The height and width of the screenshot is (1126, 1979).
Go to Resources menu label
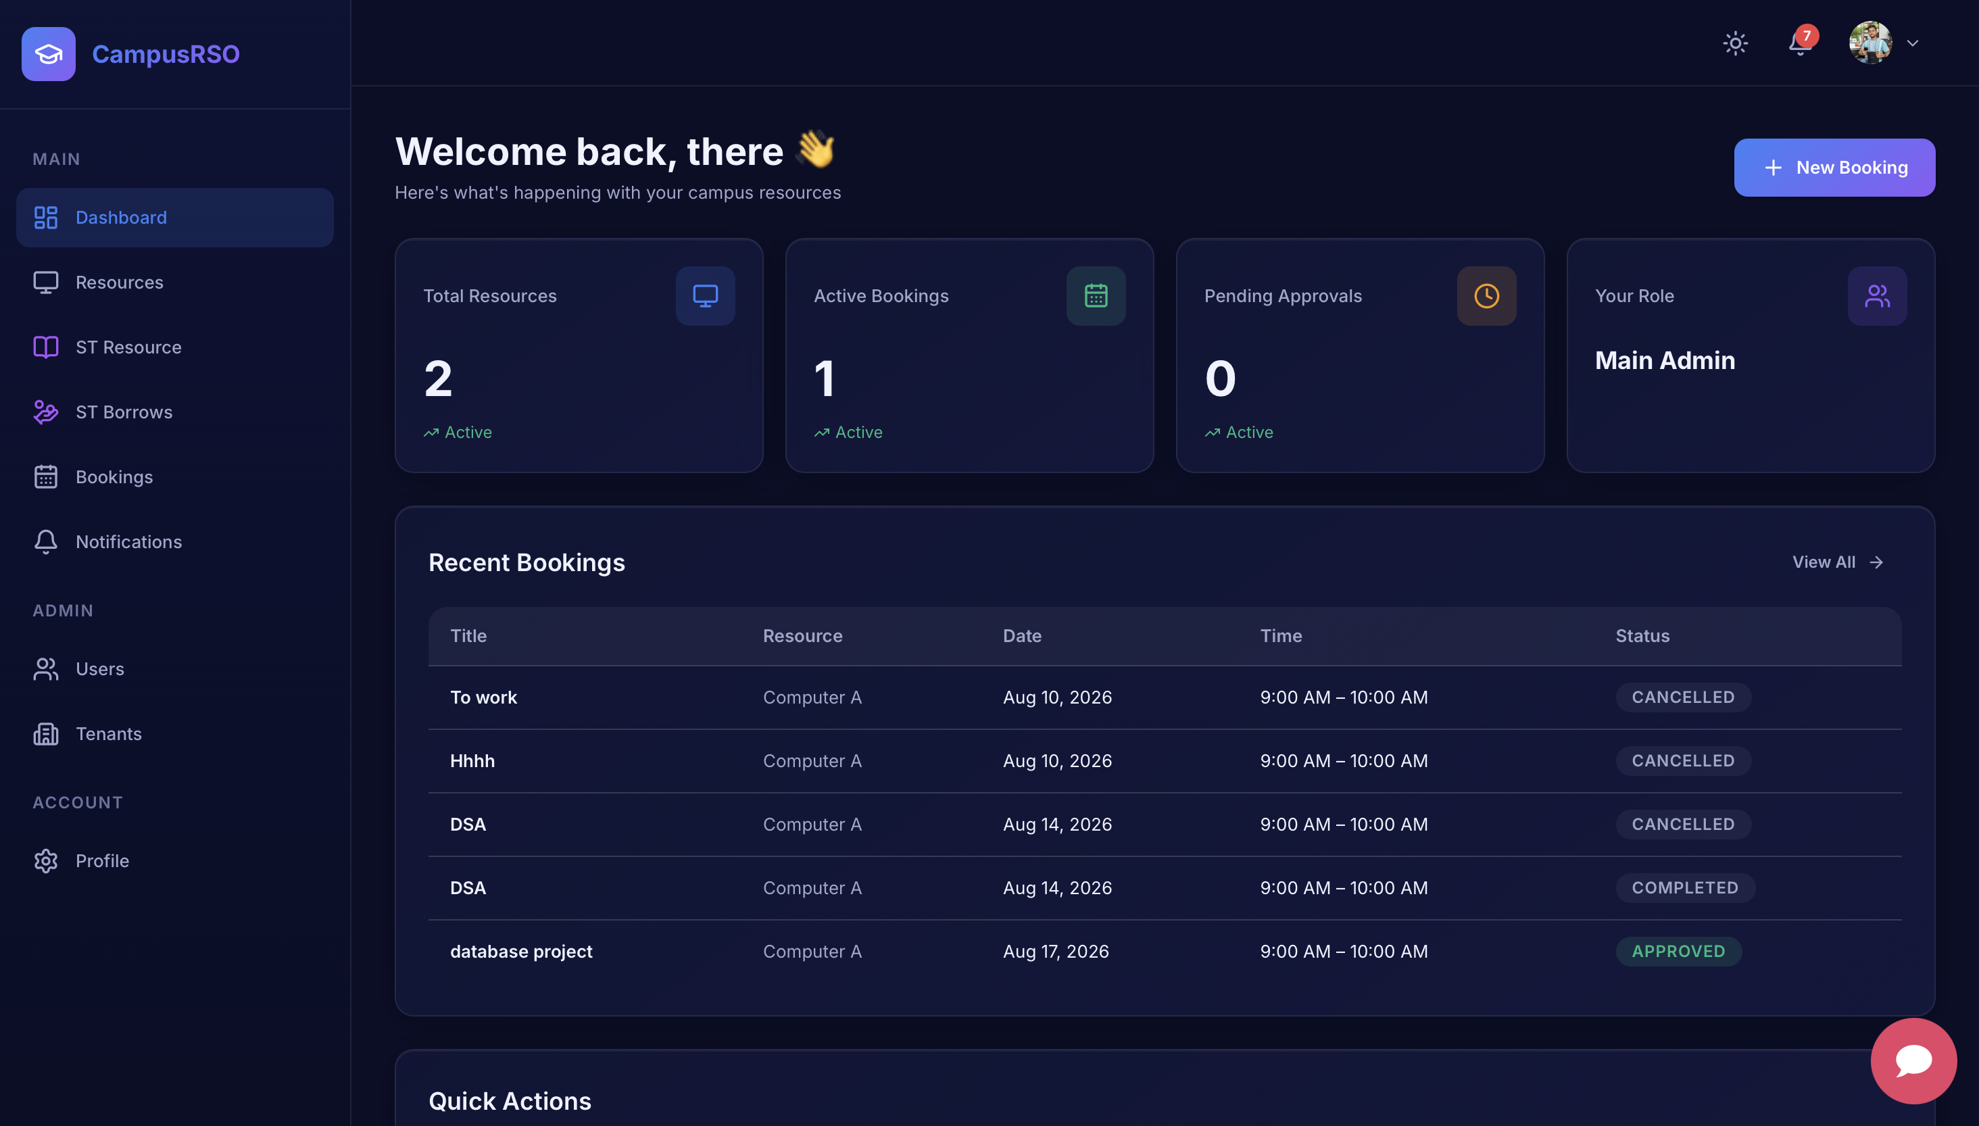[x=120, y=283]
